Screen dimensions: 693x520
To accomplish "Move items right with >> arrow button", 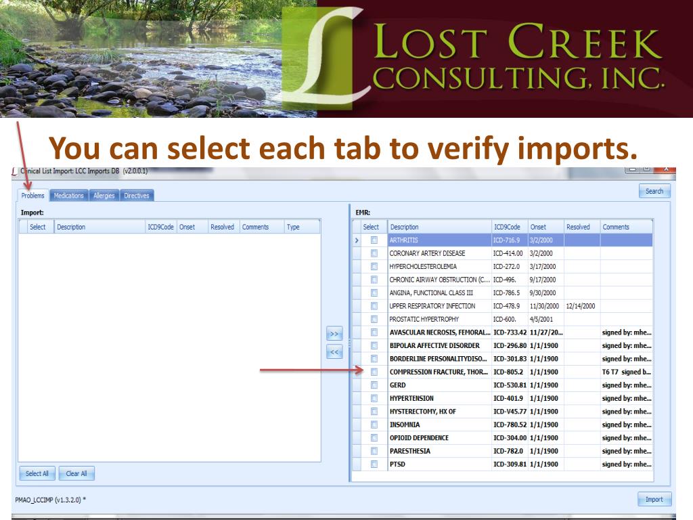I will pyautogui.click(x=334, y=334).
